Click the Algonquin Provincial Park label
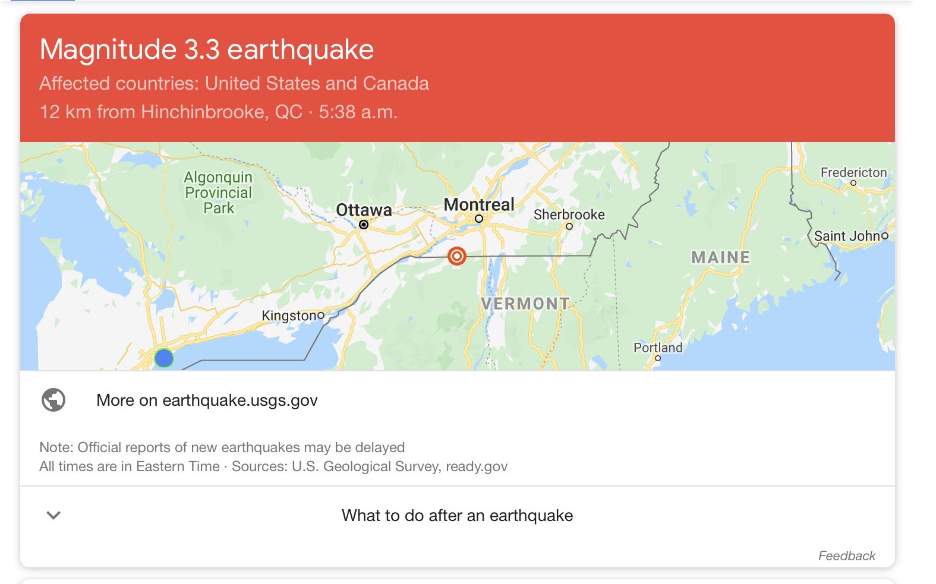The image size is (936, 584). [x=218, y=192]
